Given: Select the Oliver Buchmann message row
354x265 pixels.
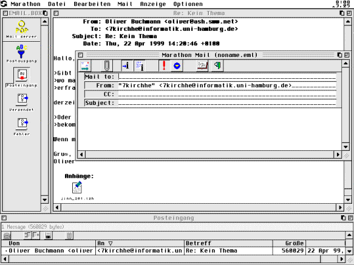Looking at the screenshot, I should click(173, 251).
